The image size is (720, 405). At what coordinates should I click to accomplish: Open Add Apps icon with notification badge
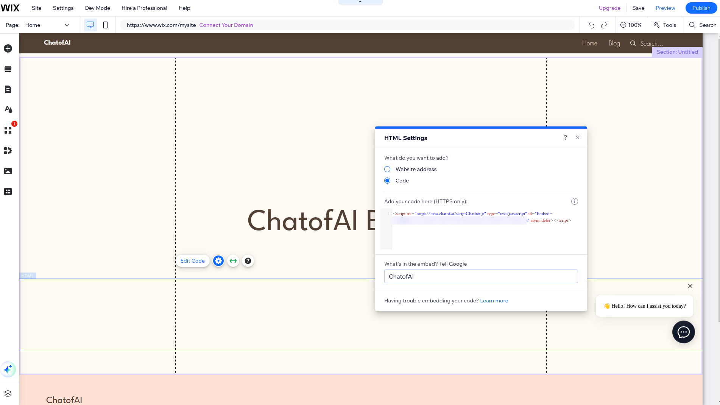(8, 130)
